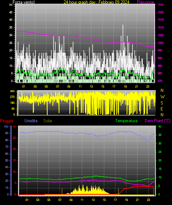This screenshot has height=205, width=172.
Task: Click the 23 hour tick on bottom graph
Action: (x=148, y=200)
